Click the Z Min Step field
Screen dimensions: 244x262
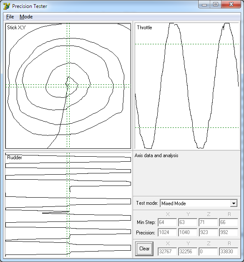click(208, 222)
